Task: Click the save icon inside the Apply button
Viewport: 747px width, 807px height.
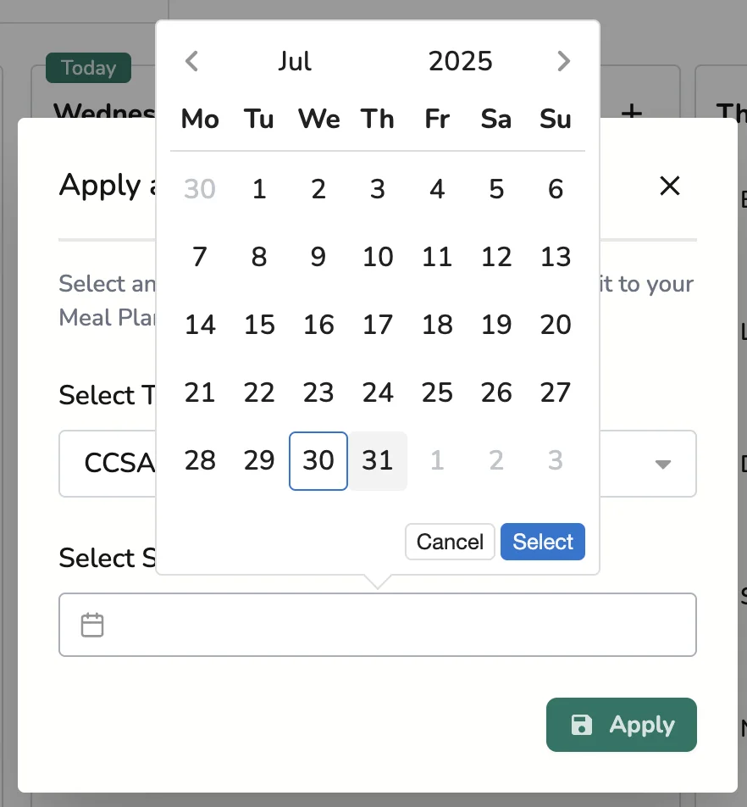Action: 582,725
